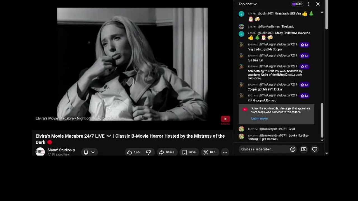358x201 pixels.
Task: Click @frankenjstein9371's 'Cool' message
Action: pos(292,129)
